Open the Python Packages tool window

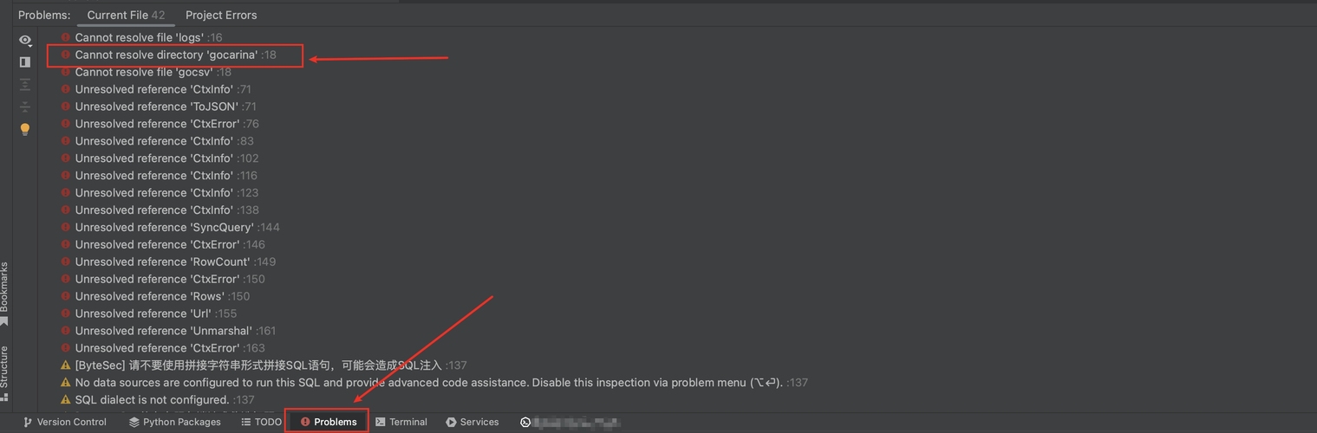pyautogui.click(x=174, y=422)
